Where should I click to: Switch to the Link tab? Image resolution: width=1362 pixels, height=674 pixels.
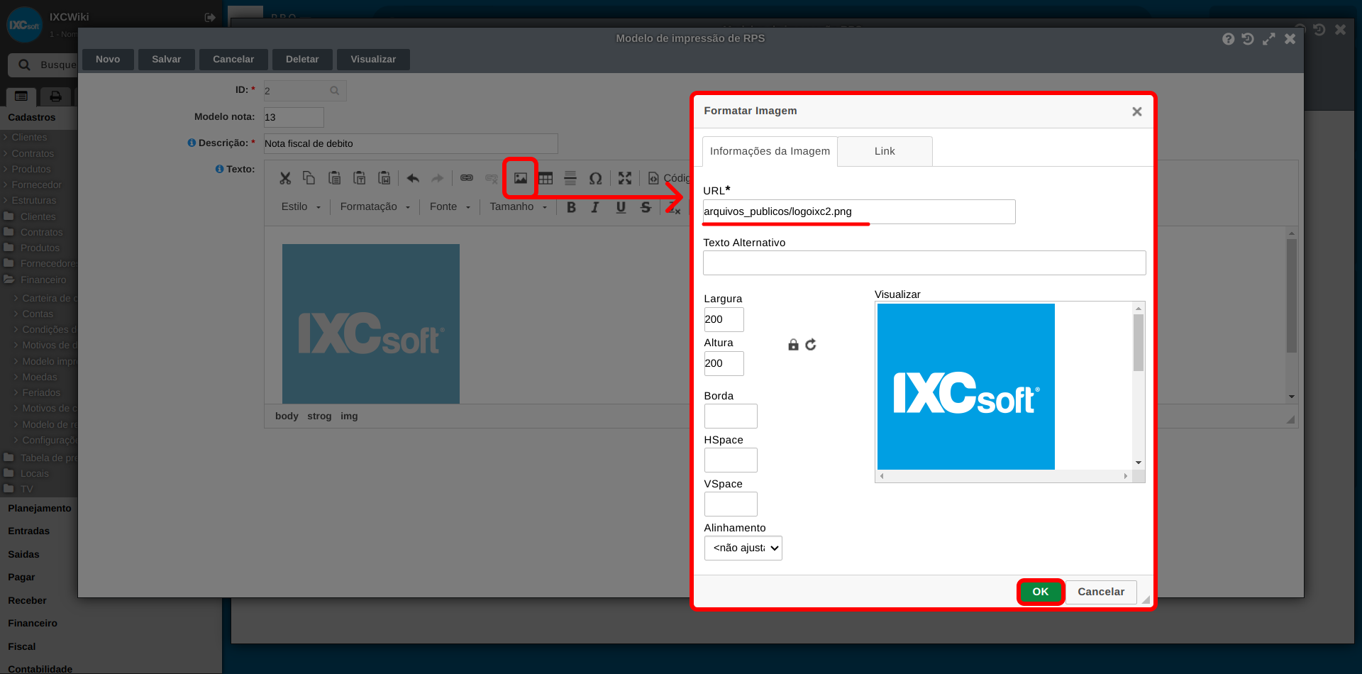pos(885,151)
